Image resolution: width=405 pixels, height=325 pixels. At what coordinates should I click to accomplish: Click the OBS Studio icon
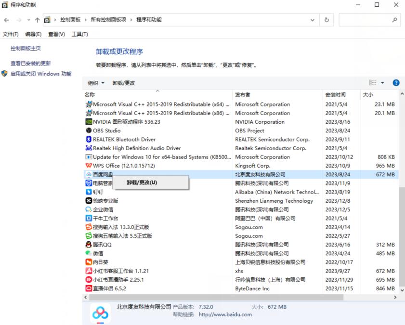[89, 130]
